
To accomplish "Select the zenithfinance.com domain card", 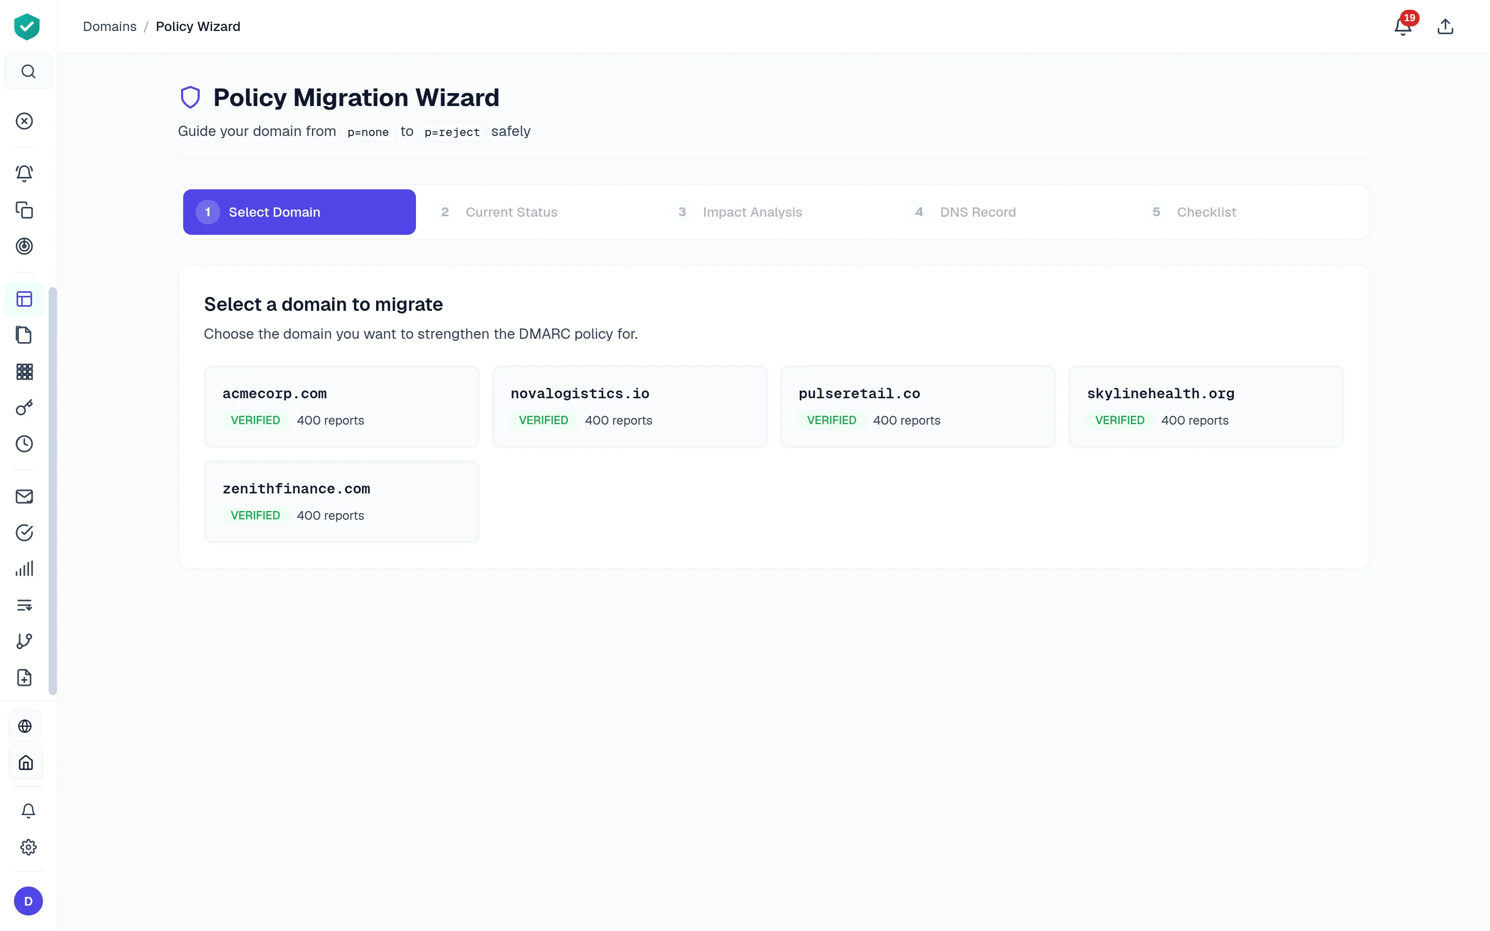I will (341, 501).
